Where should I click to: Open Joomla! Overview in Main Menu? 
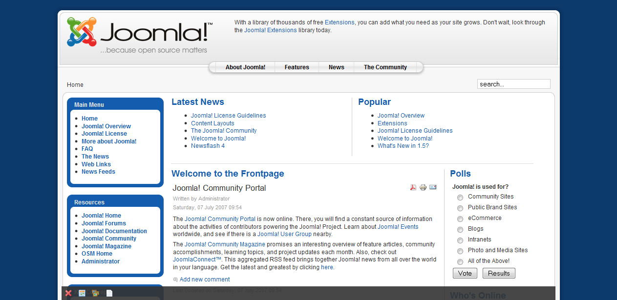pos(106,126)
